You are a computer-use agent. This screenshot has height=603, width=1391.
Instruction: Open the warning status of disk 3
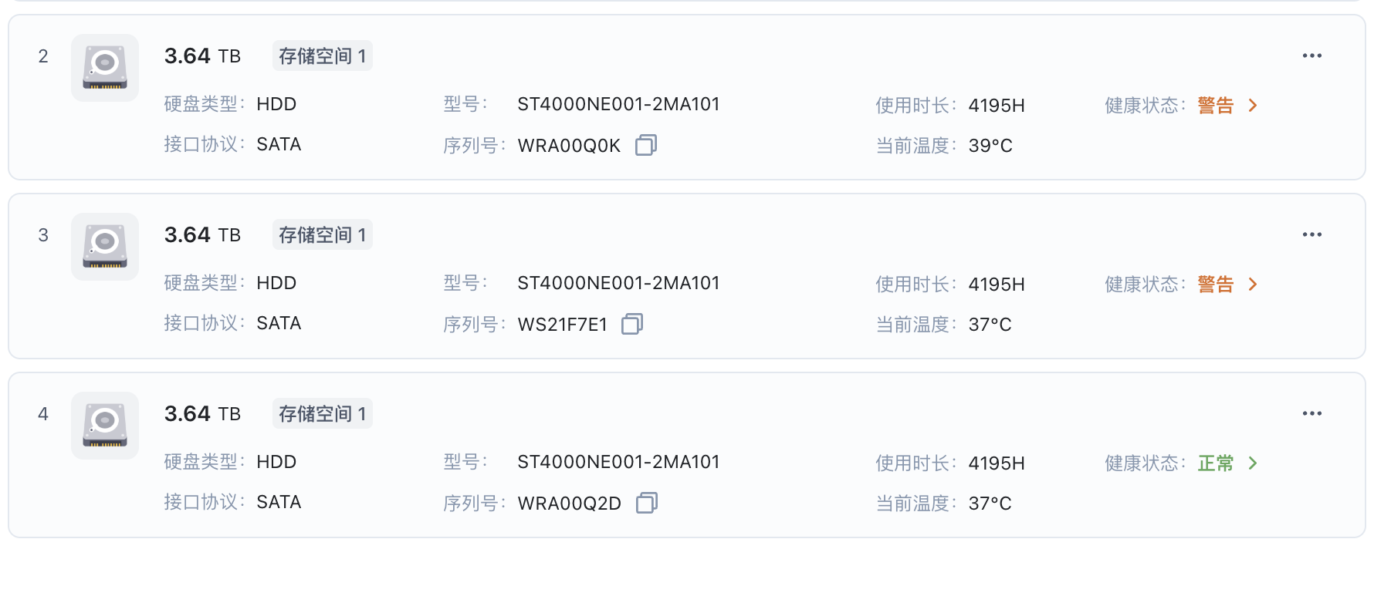pos(1215,284)
